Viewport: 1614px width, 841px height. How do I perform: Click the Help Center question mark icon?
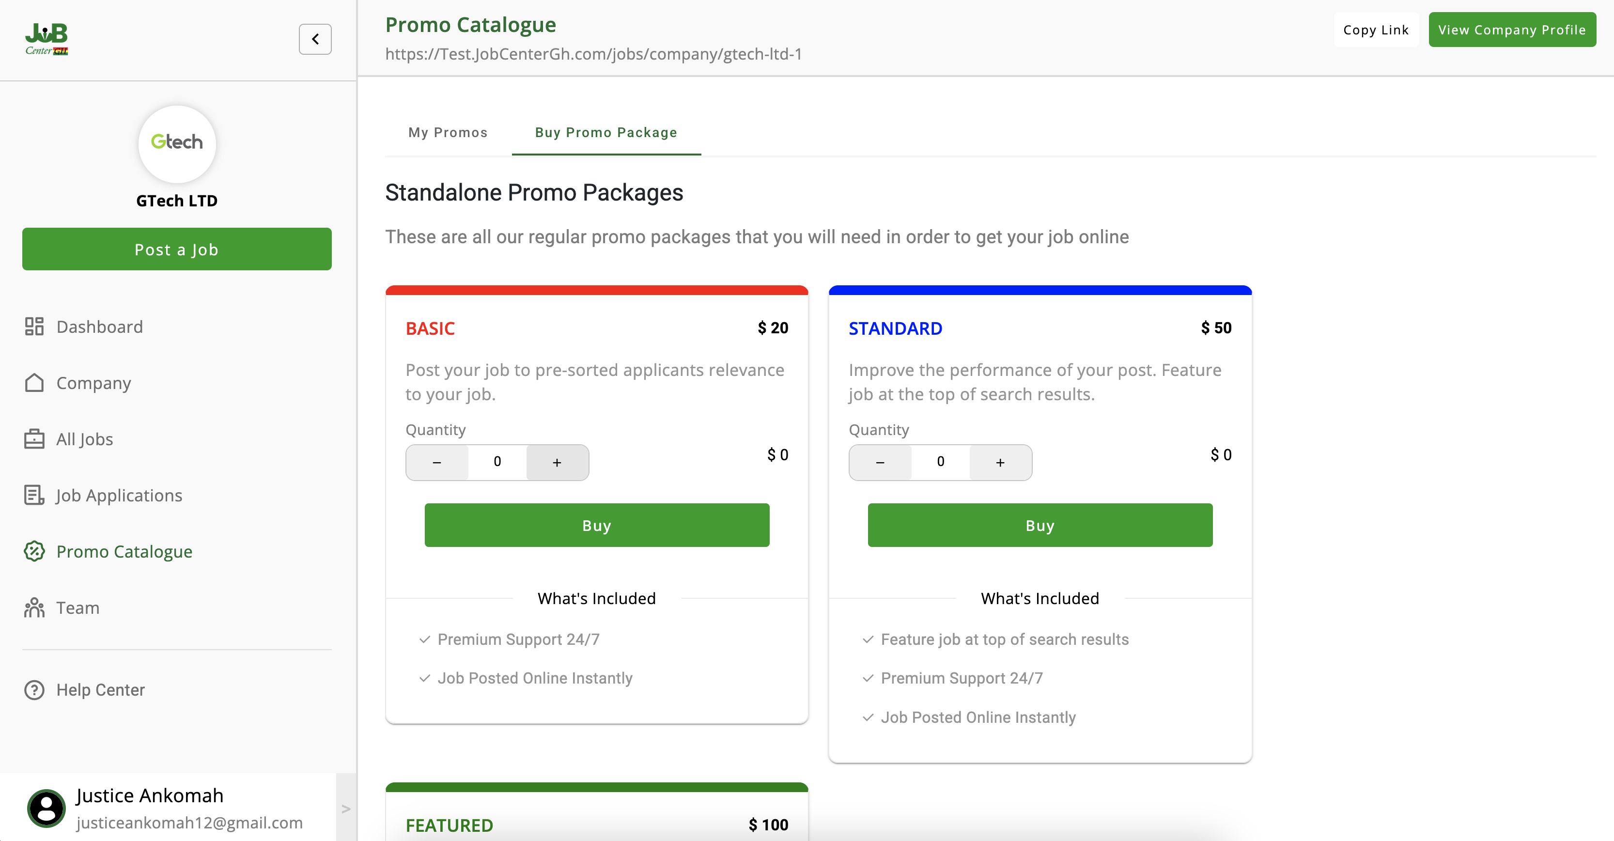pyautogui.click(x=34, y=690)
